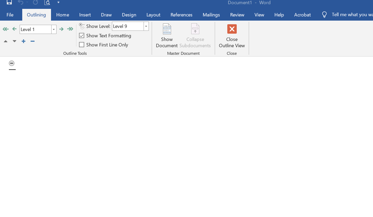Click Show Document button
Screen dimensions: 373x217
(x=167, y=36)
